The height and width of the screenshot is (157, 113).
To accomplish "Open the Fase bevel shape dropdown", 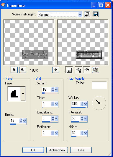I will tap(23, 94).
